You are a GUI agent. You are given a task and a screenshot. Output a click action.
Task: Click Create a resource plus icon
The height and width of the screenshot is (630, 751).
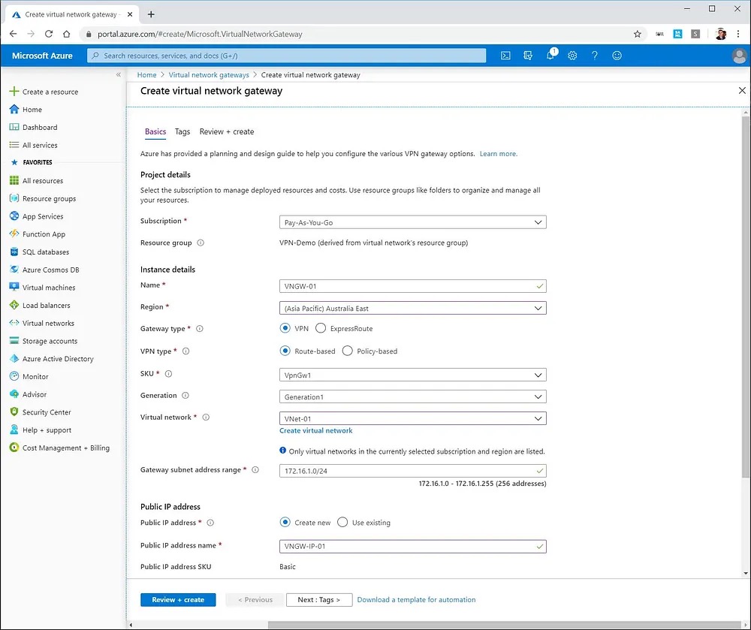click(14, 92)
